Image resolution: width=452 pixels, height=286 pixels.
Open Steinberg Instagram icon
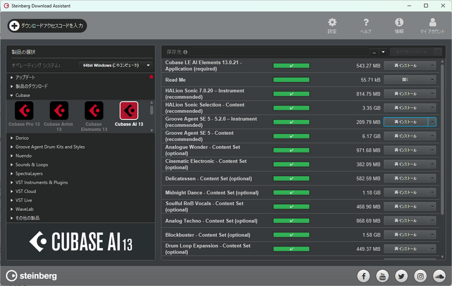click(420, 276)
